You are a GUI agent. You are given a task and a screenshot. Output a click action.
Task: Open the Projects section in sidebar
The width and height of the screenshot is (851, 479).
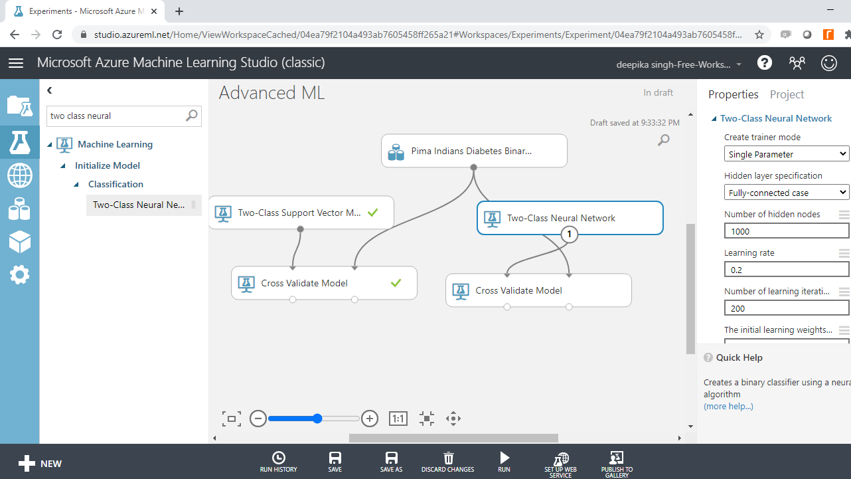tap(19, 106)
